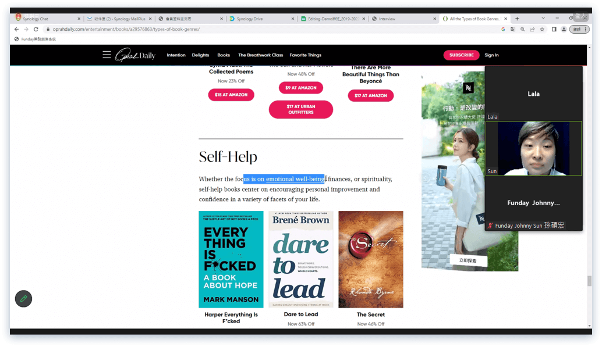The image size is (602, 347).
Task: Follow the emotional well-being link
Action: click(295, 179)
